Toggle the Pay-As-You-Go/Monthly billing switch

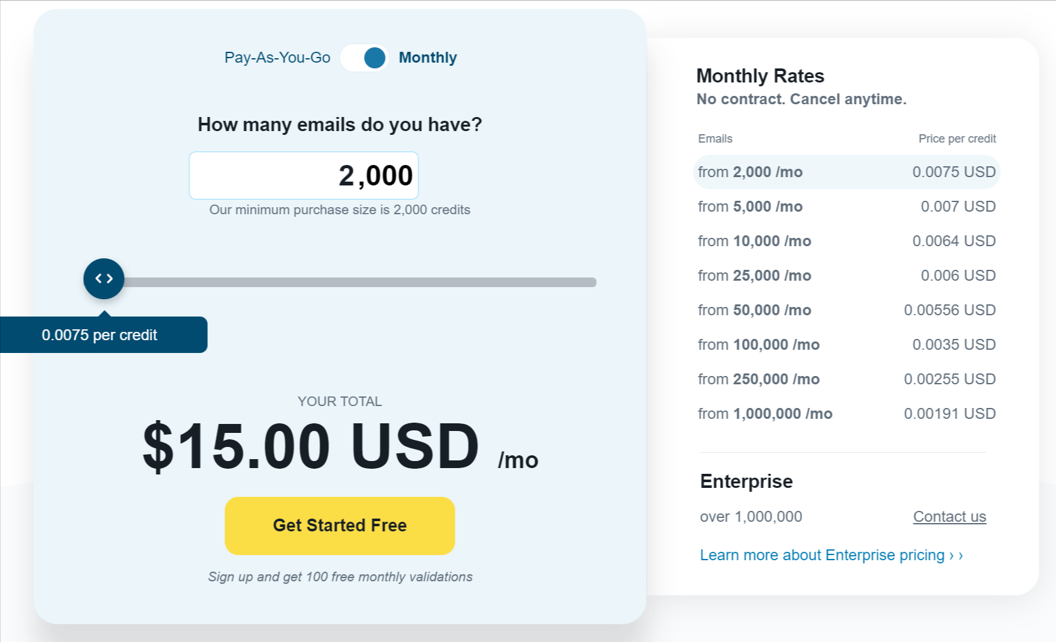[x=365, y=58]
